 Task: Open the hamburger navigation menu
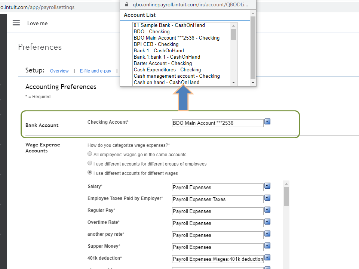click(16, 23)
